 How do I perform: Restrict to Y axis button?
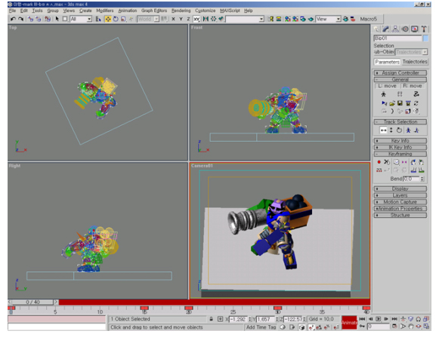[x=181, y=19]
